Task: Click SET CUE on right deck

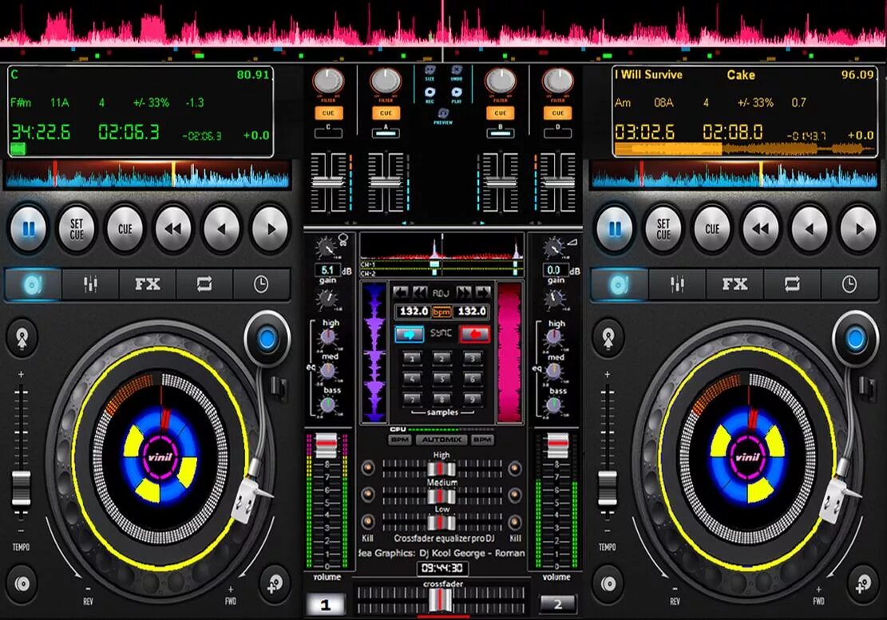Action: (663, 229)
